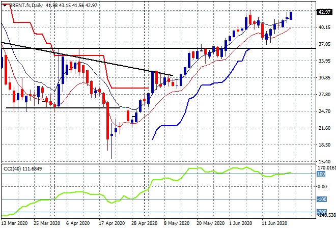Click the chart menu triangle beside BRENT.fs
336x229 pixels.
point(5,6)
